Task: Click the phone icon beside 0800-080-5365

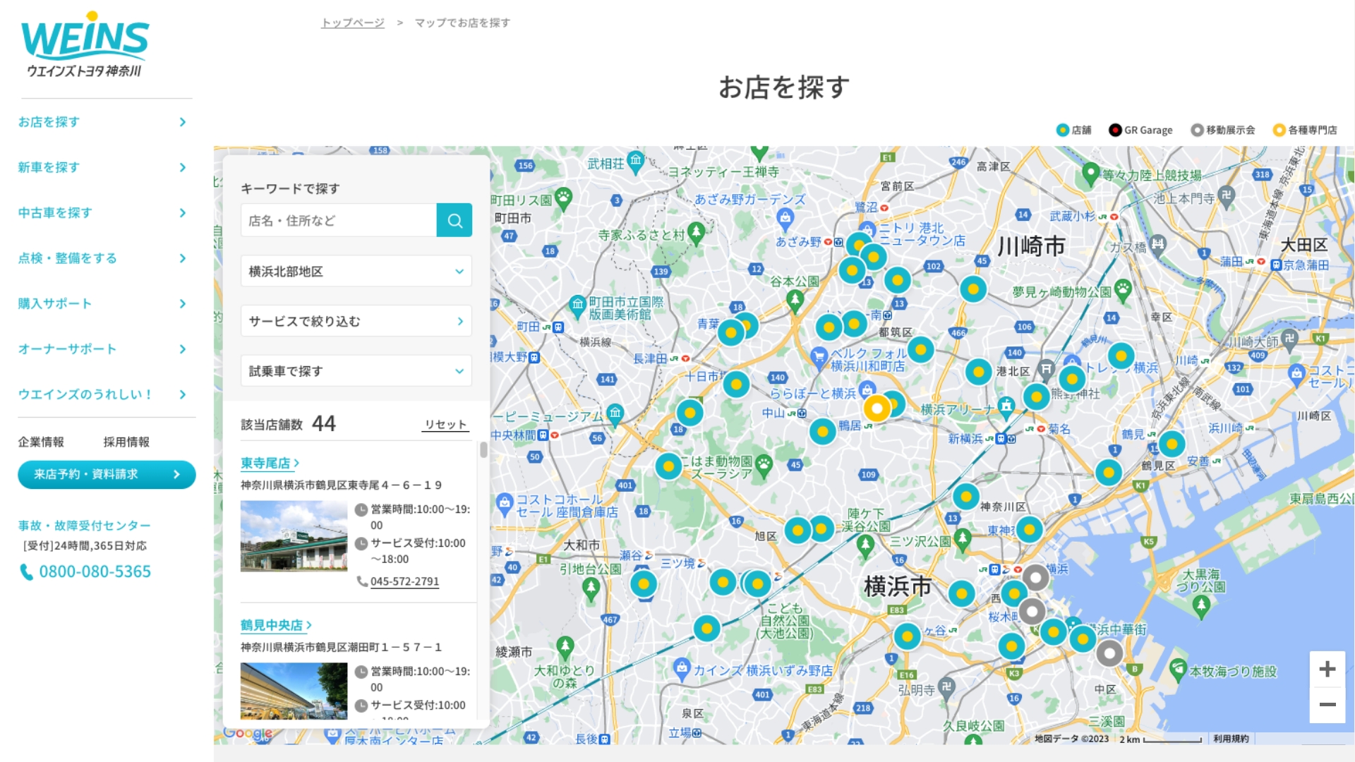Action: (x=27, y=572)
